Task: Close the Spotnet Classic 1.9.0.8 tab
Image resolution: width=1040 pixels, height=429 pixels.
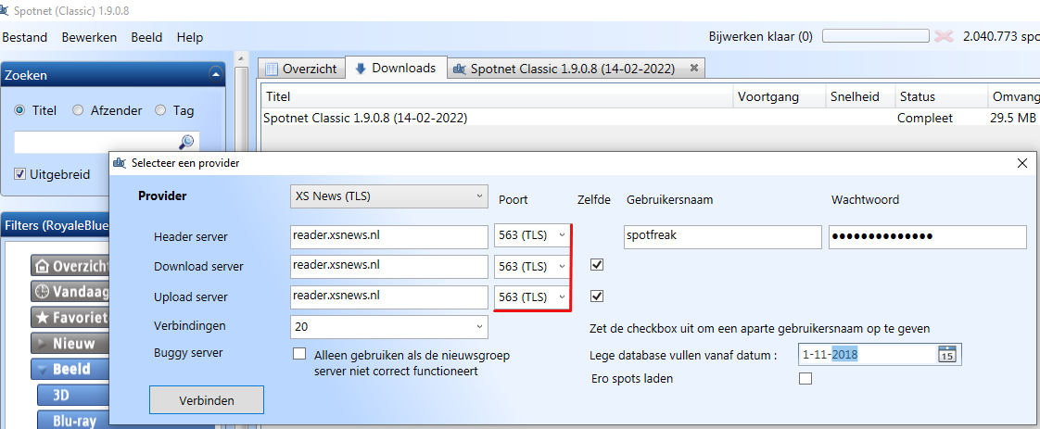Action: point(693,68)
